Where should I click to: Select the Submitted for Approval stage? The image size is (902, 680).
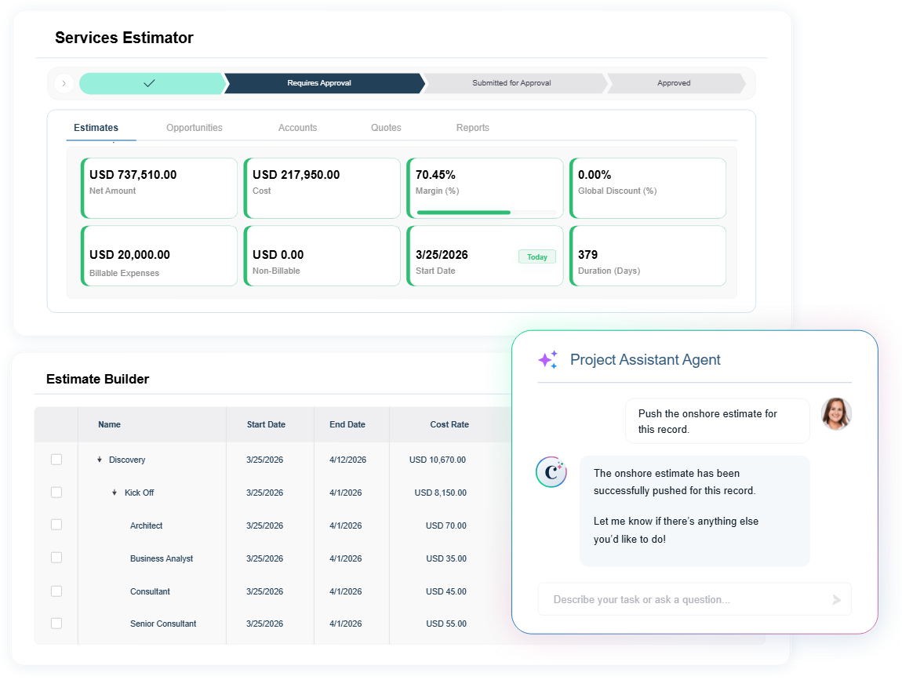click(x=515, y=83)
